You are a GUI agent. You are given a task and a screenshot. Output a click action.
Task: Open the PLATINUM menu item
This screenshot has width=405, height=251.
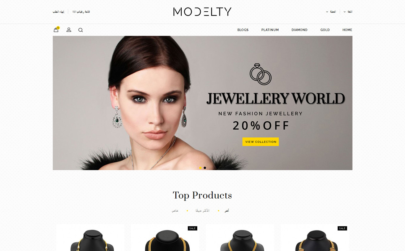(270, 30)
